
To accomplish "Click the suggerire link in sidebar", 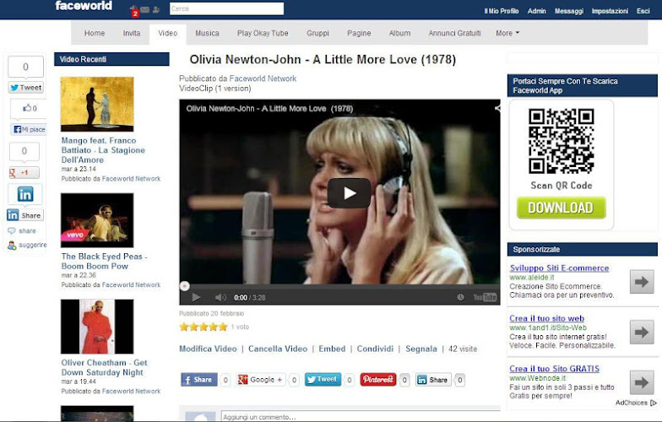I will coord(27,245).
